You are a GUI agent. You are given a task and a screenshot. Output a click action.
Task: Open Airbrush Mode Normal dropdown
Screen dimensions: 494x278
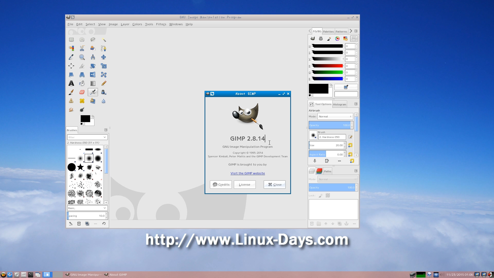pos(335,117)
